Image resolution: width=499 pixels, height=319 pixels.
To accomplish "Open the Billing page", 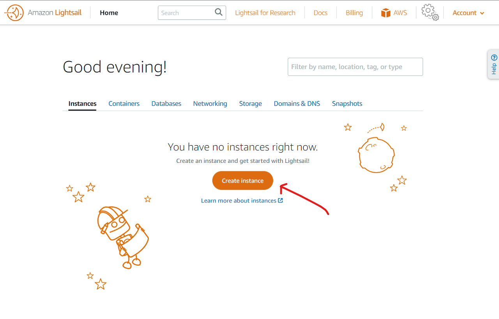I will [354, 13].
